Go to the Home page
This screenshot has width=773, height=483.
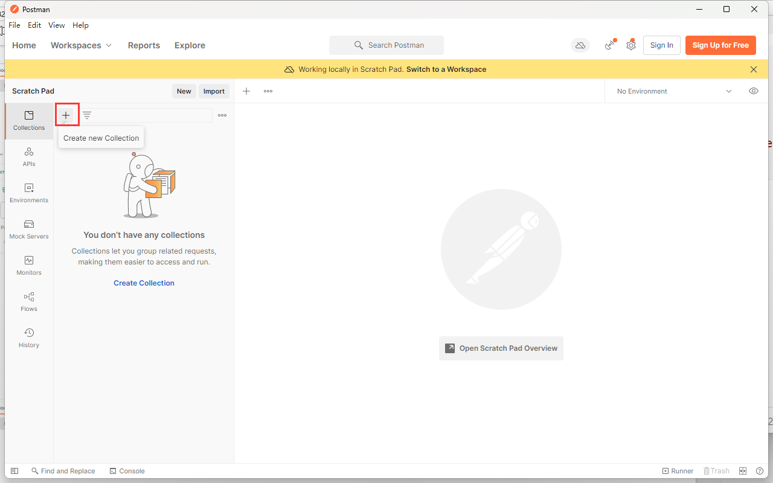[24, 45]
